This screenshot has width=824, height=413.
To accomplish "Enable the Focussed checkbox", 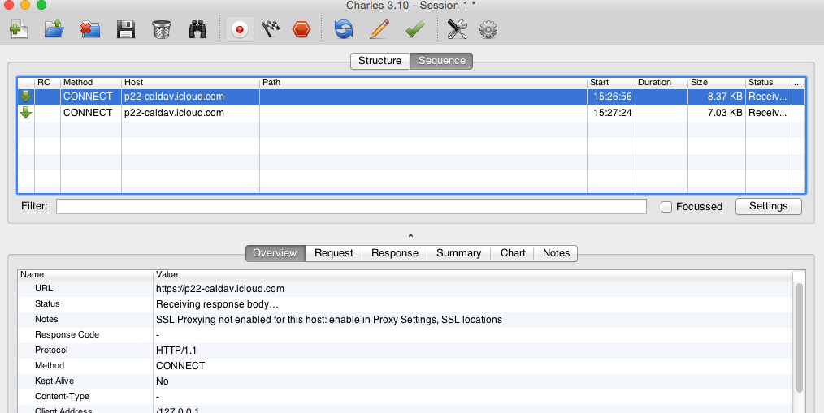I will pos(666,207).
